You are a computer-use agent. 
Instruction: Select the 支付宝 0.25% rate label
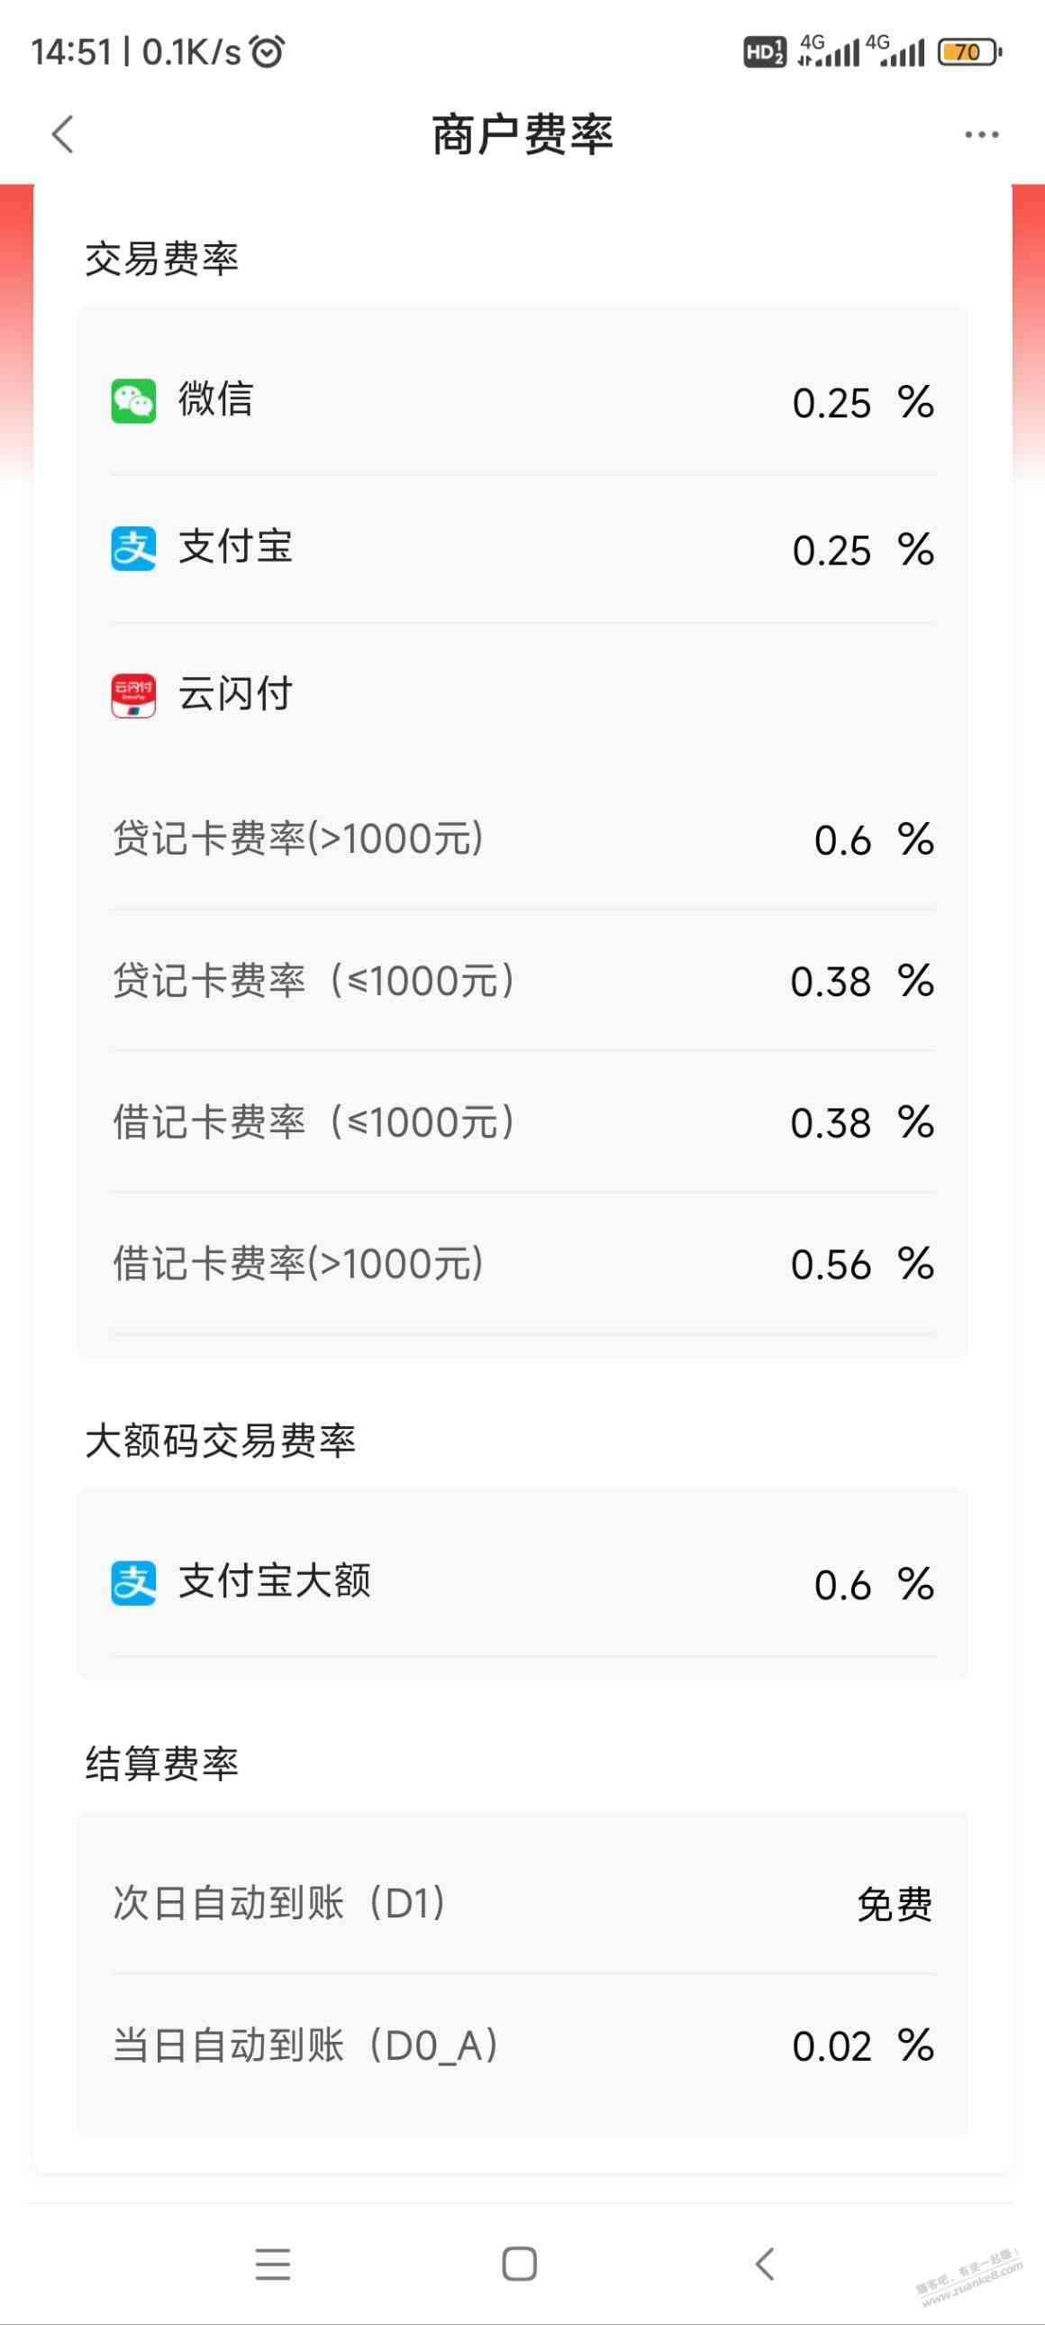pos(235,548)
